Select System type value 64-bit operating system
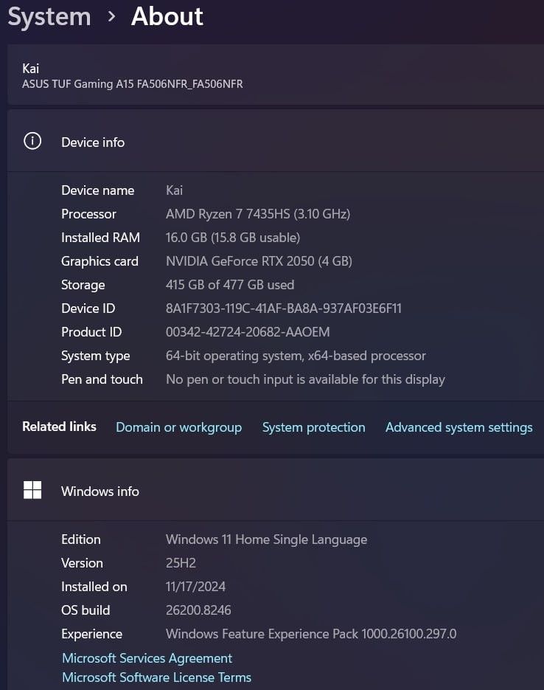Screen dimensions: 544x690 point(296,356)
